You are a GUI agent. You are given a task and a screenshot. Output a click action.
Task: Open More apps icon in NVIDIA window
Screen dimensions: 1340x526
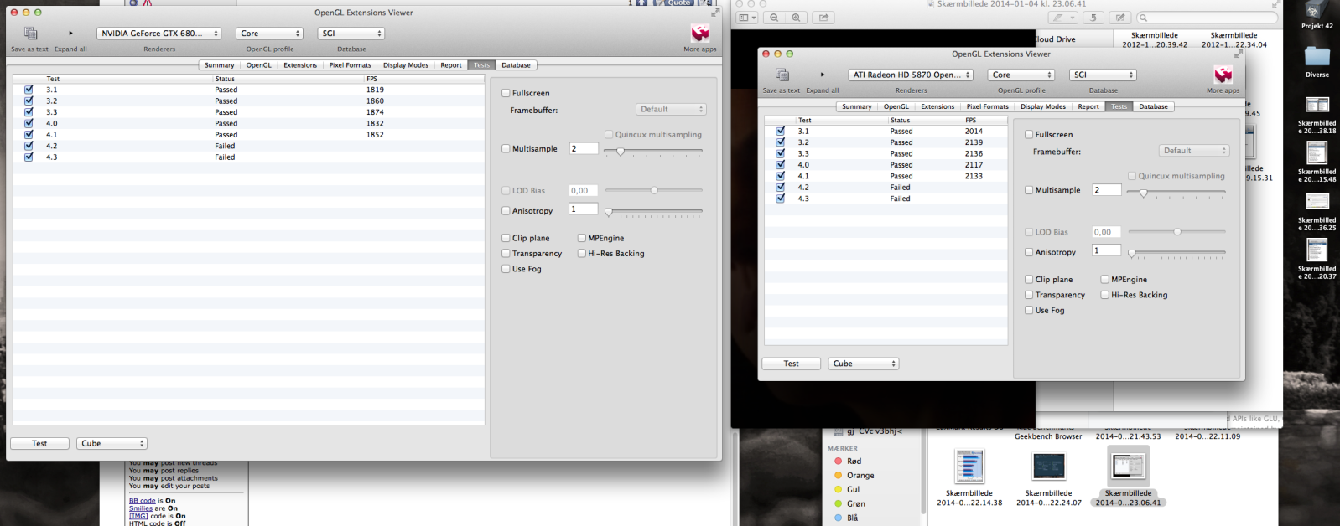[x=700, y=34]
